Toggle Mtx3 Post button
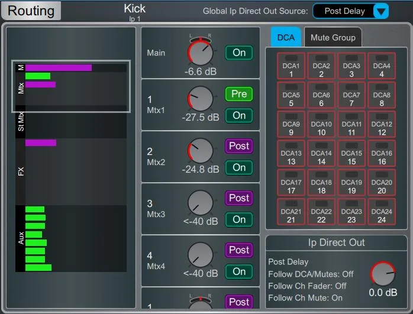Image resolution: width=413 pixels, height=314 pixels. tap(239, 198)
